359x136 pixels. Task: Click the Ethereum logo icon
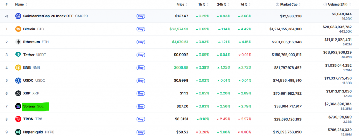point(18,42)
